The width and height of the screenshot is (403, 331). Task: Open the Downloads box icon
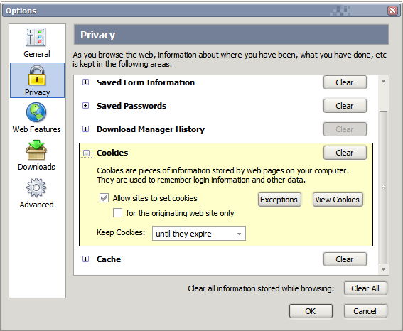(36, 150)
